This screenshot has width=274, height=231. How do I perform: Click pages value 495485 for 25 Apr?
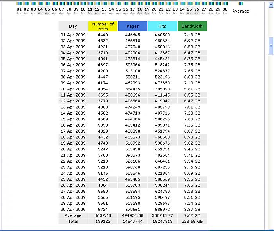pyautogui.click(x=133, y=179)
